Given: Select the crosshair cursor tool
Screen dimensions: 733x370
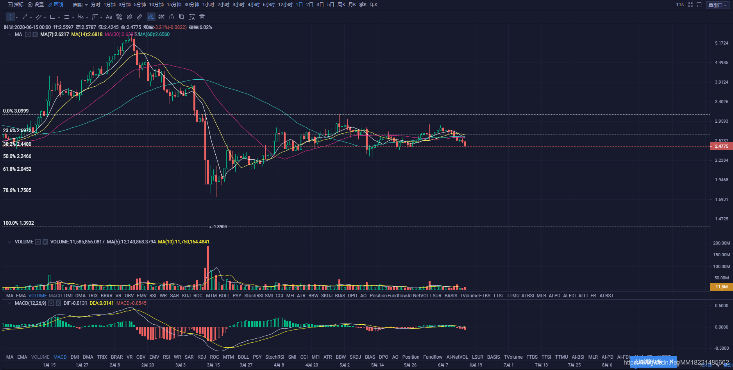Looking at the screenshot, I should click(x=11, y=17).
